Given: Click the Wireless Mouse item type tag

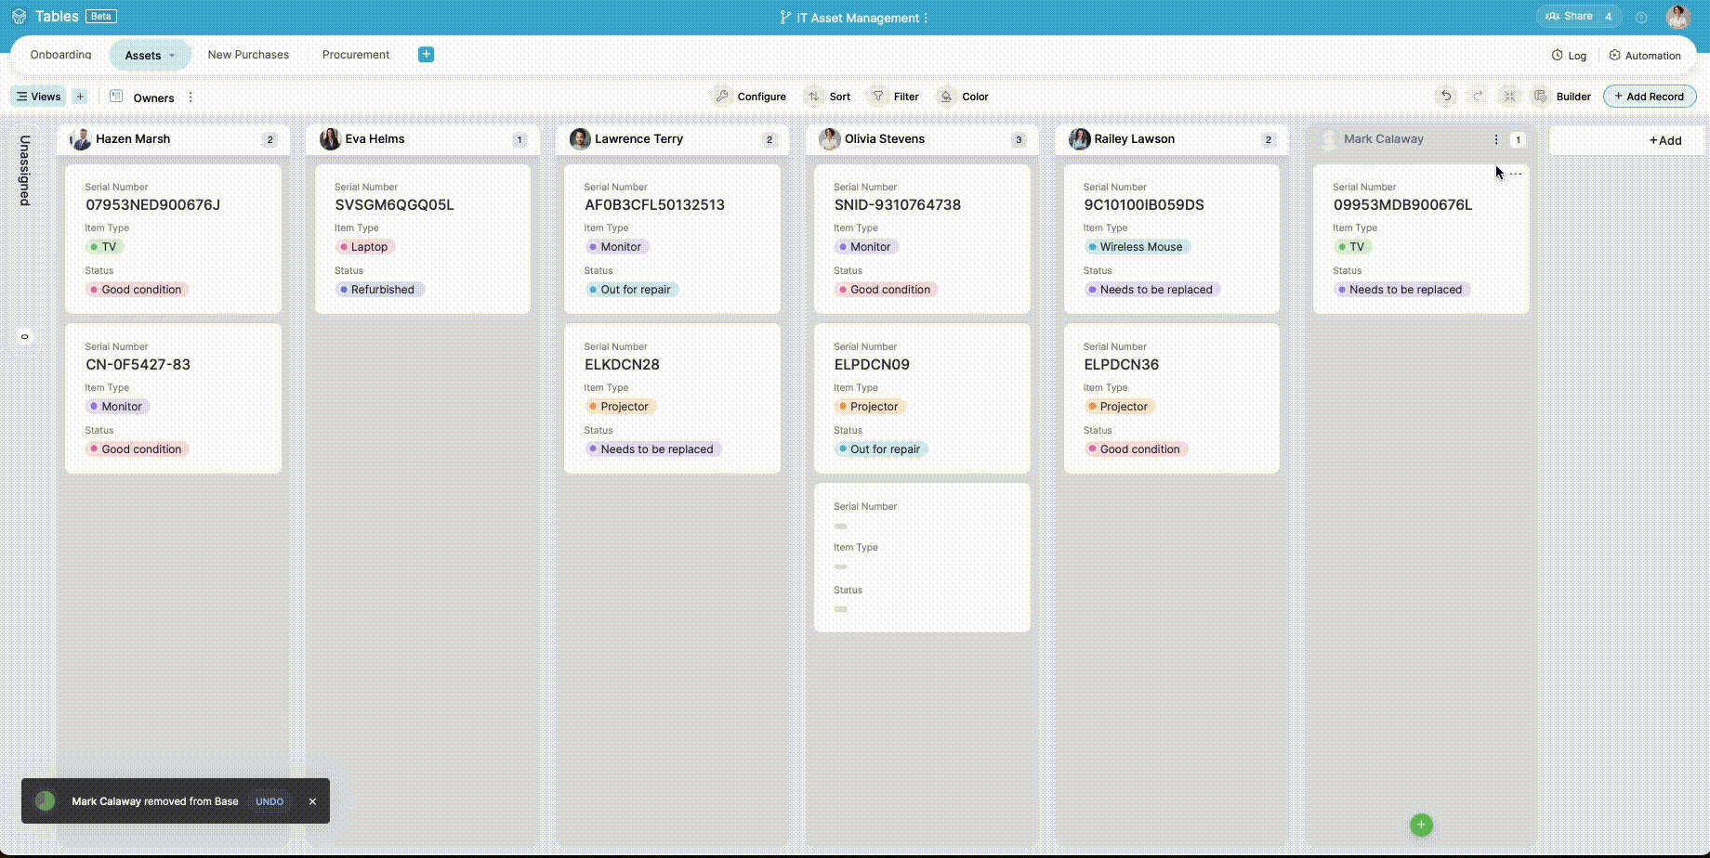Looking at the screenshot, I should [x=1137, y=247].
